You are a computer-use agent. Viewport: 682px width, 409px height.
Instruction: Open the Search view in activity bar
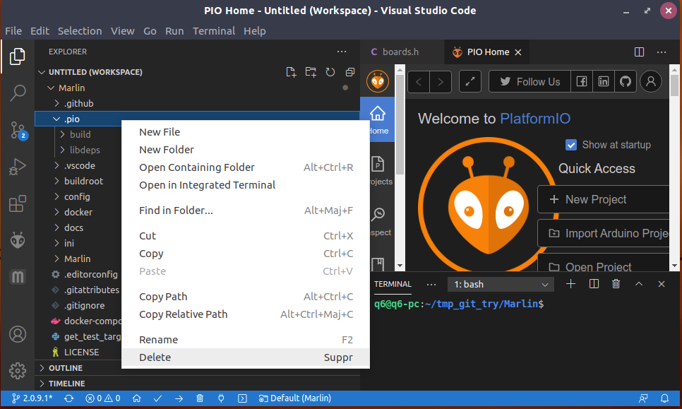click(x=18, y=93)
